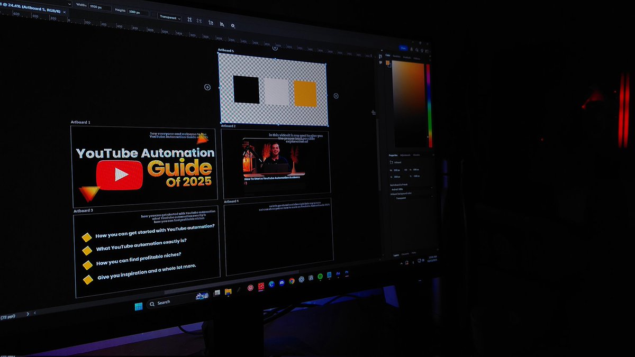Add artboard using plus right of Artboard 5
Viewport: 635px width, 357px height.
coord(335,96)
